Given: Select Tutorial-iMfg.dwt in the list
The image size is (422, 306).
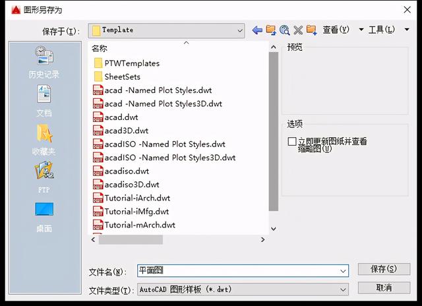Looking at the screenshot, I should [x=131, y=211].
